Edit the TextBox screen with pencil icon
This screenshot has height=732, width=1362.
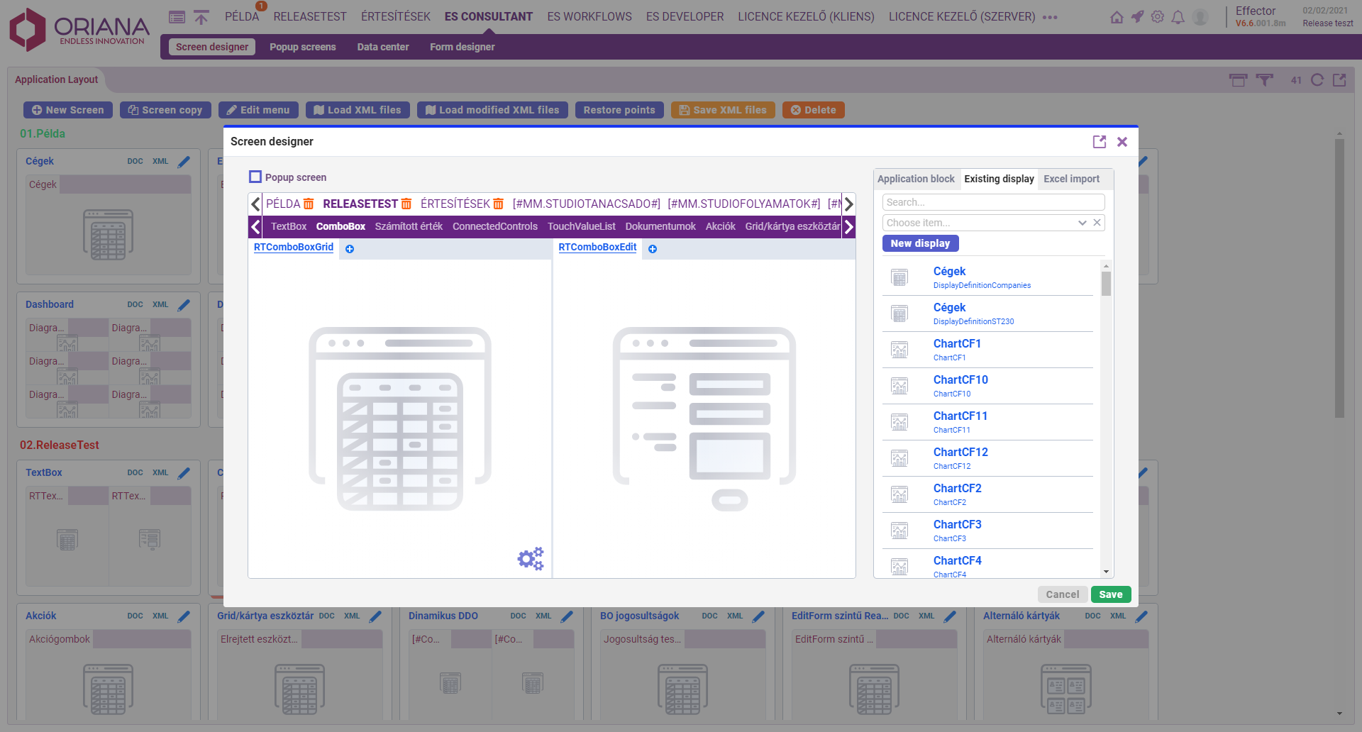(x=184, y=473)
